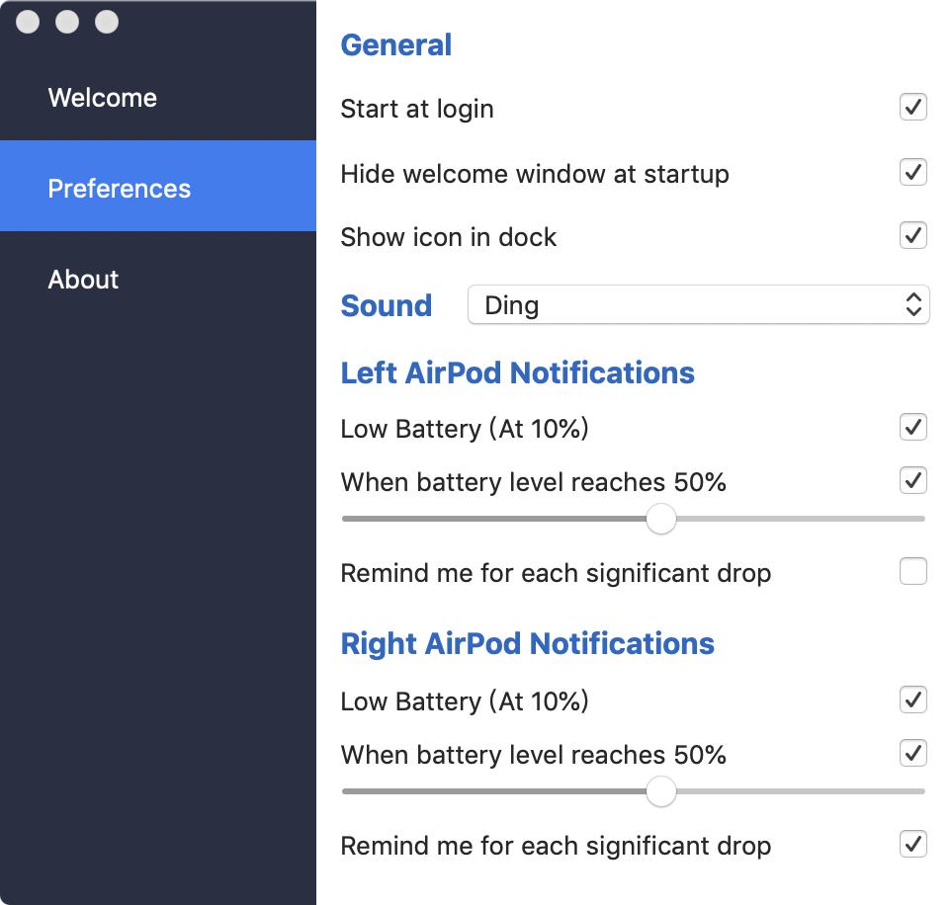Click the Right AirPod battery level slider knob
Screen dimensions: 951x905
(x=660, y=790)
